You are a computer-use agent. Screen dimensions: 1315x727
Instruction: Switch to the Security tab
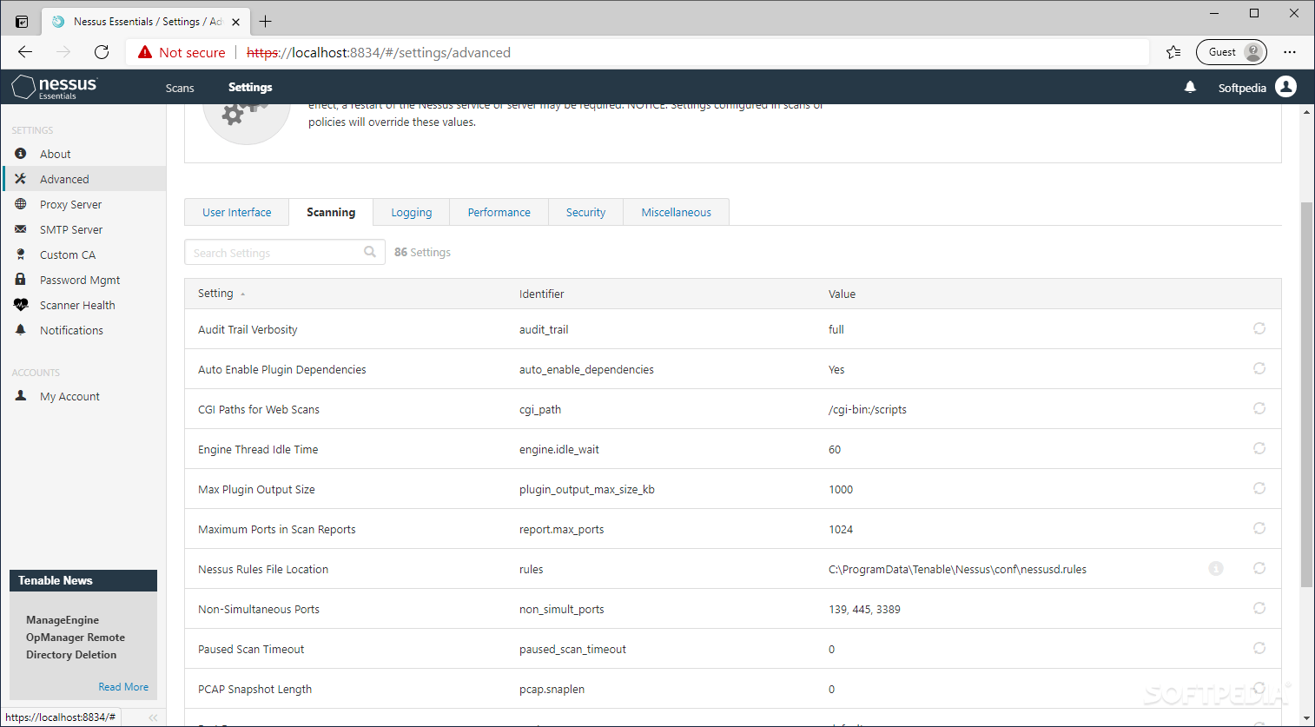click(x=585, y=211)
